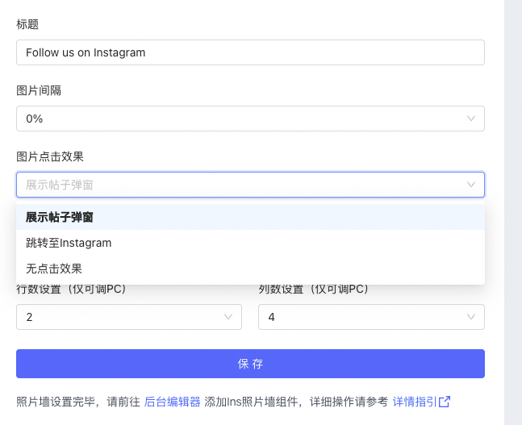Click the 图片点击效果 dropdown field
Image resolution: width=522 pixels, height=425 pixels.
click(250, 185)
